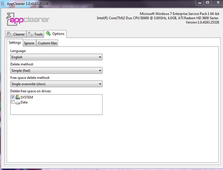Select the Options tab
This screenshot has width=223, height=170.
pyautogui.click(x=55, y=34)
